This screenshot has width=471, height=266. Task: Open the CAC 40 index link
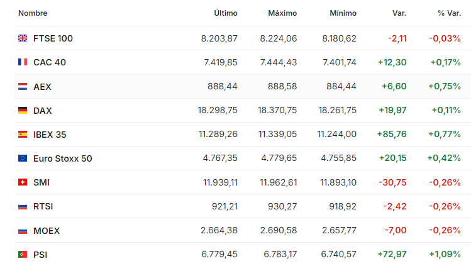(50, 62)
